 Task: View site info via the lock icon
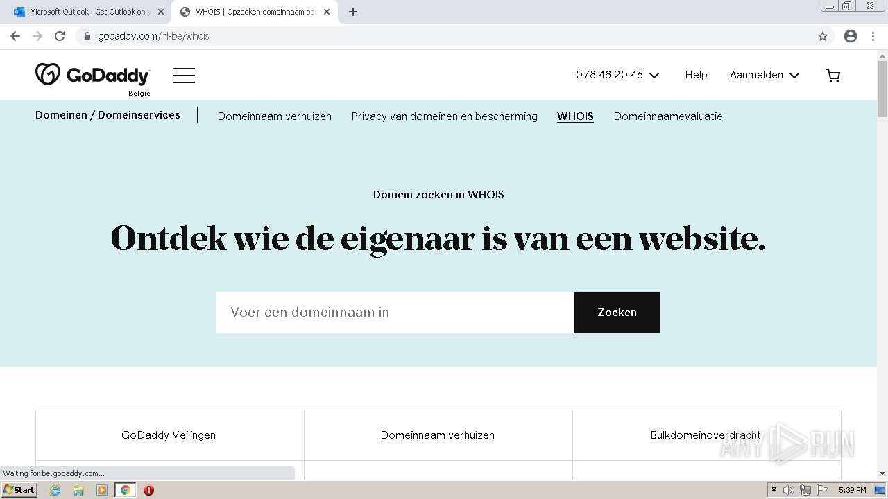[x=87, y=36]
